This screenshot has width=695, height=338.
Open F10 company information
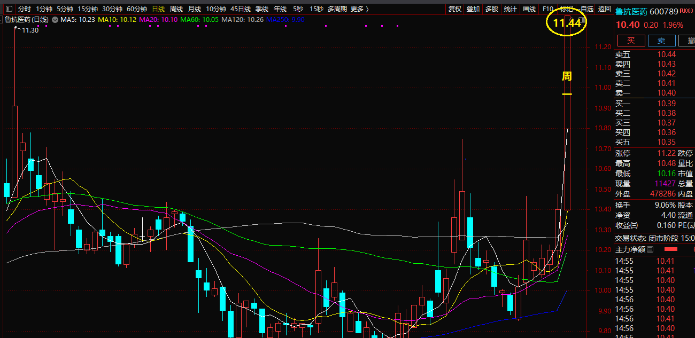pos(547,9)
